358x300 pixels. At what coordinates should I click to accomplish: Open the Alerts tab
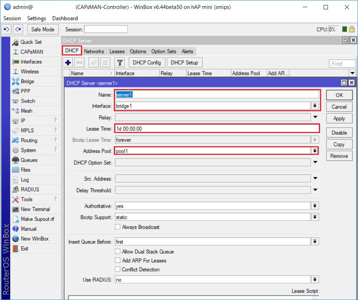(x=187, y=51)
